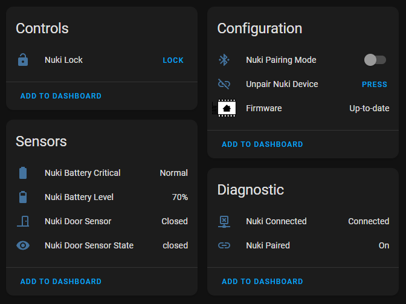Open the Nuki Door Sensor State label

pyautogui.click(x=89, y=245)
